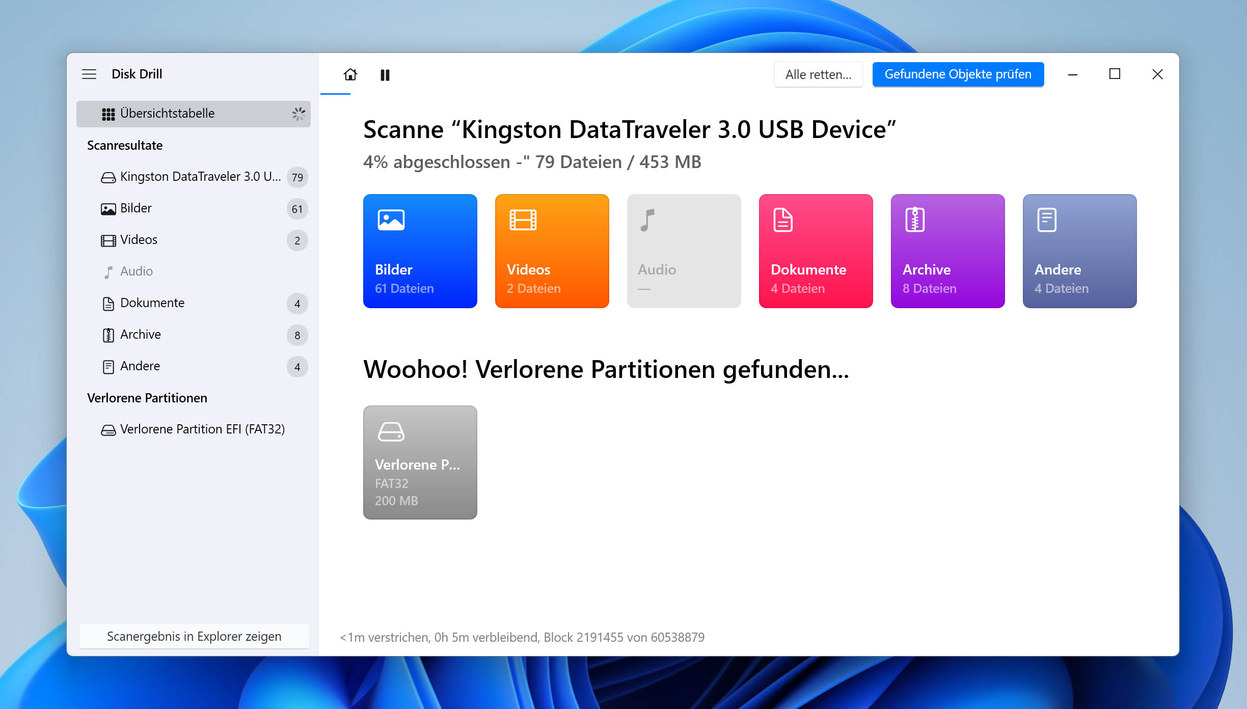Open the orange Videos 2 Dateien card
Screen dimensions: 1247x709
click(552, 251)
